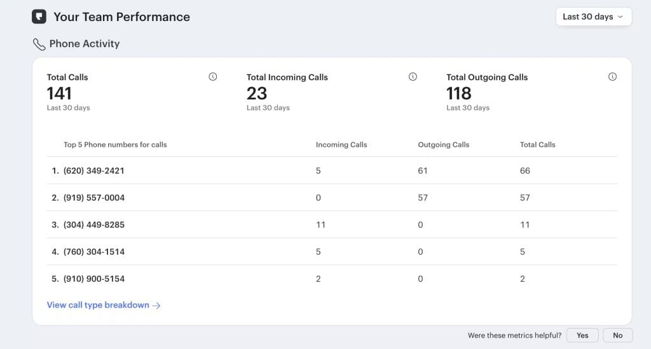651x349 pixels.
Task: Select phone number (304) 449-8285
Action: pyautogui.click(x=93, y=225)
